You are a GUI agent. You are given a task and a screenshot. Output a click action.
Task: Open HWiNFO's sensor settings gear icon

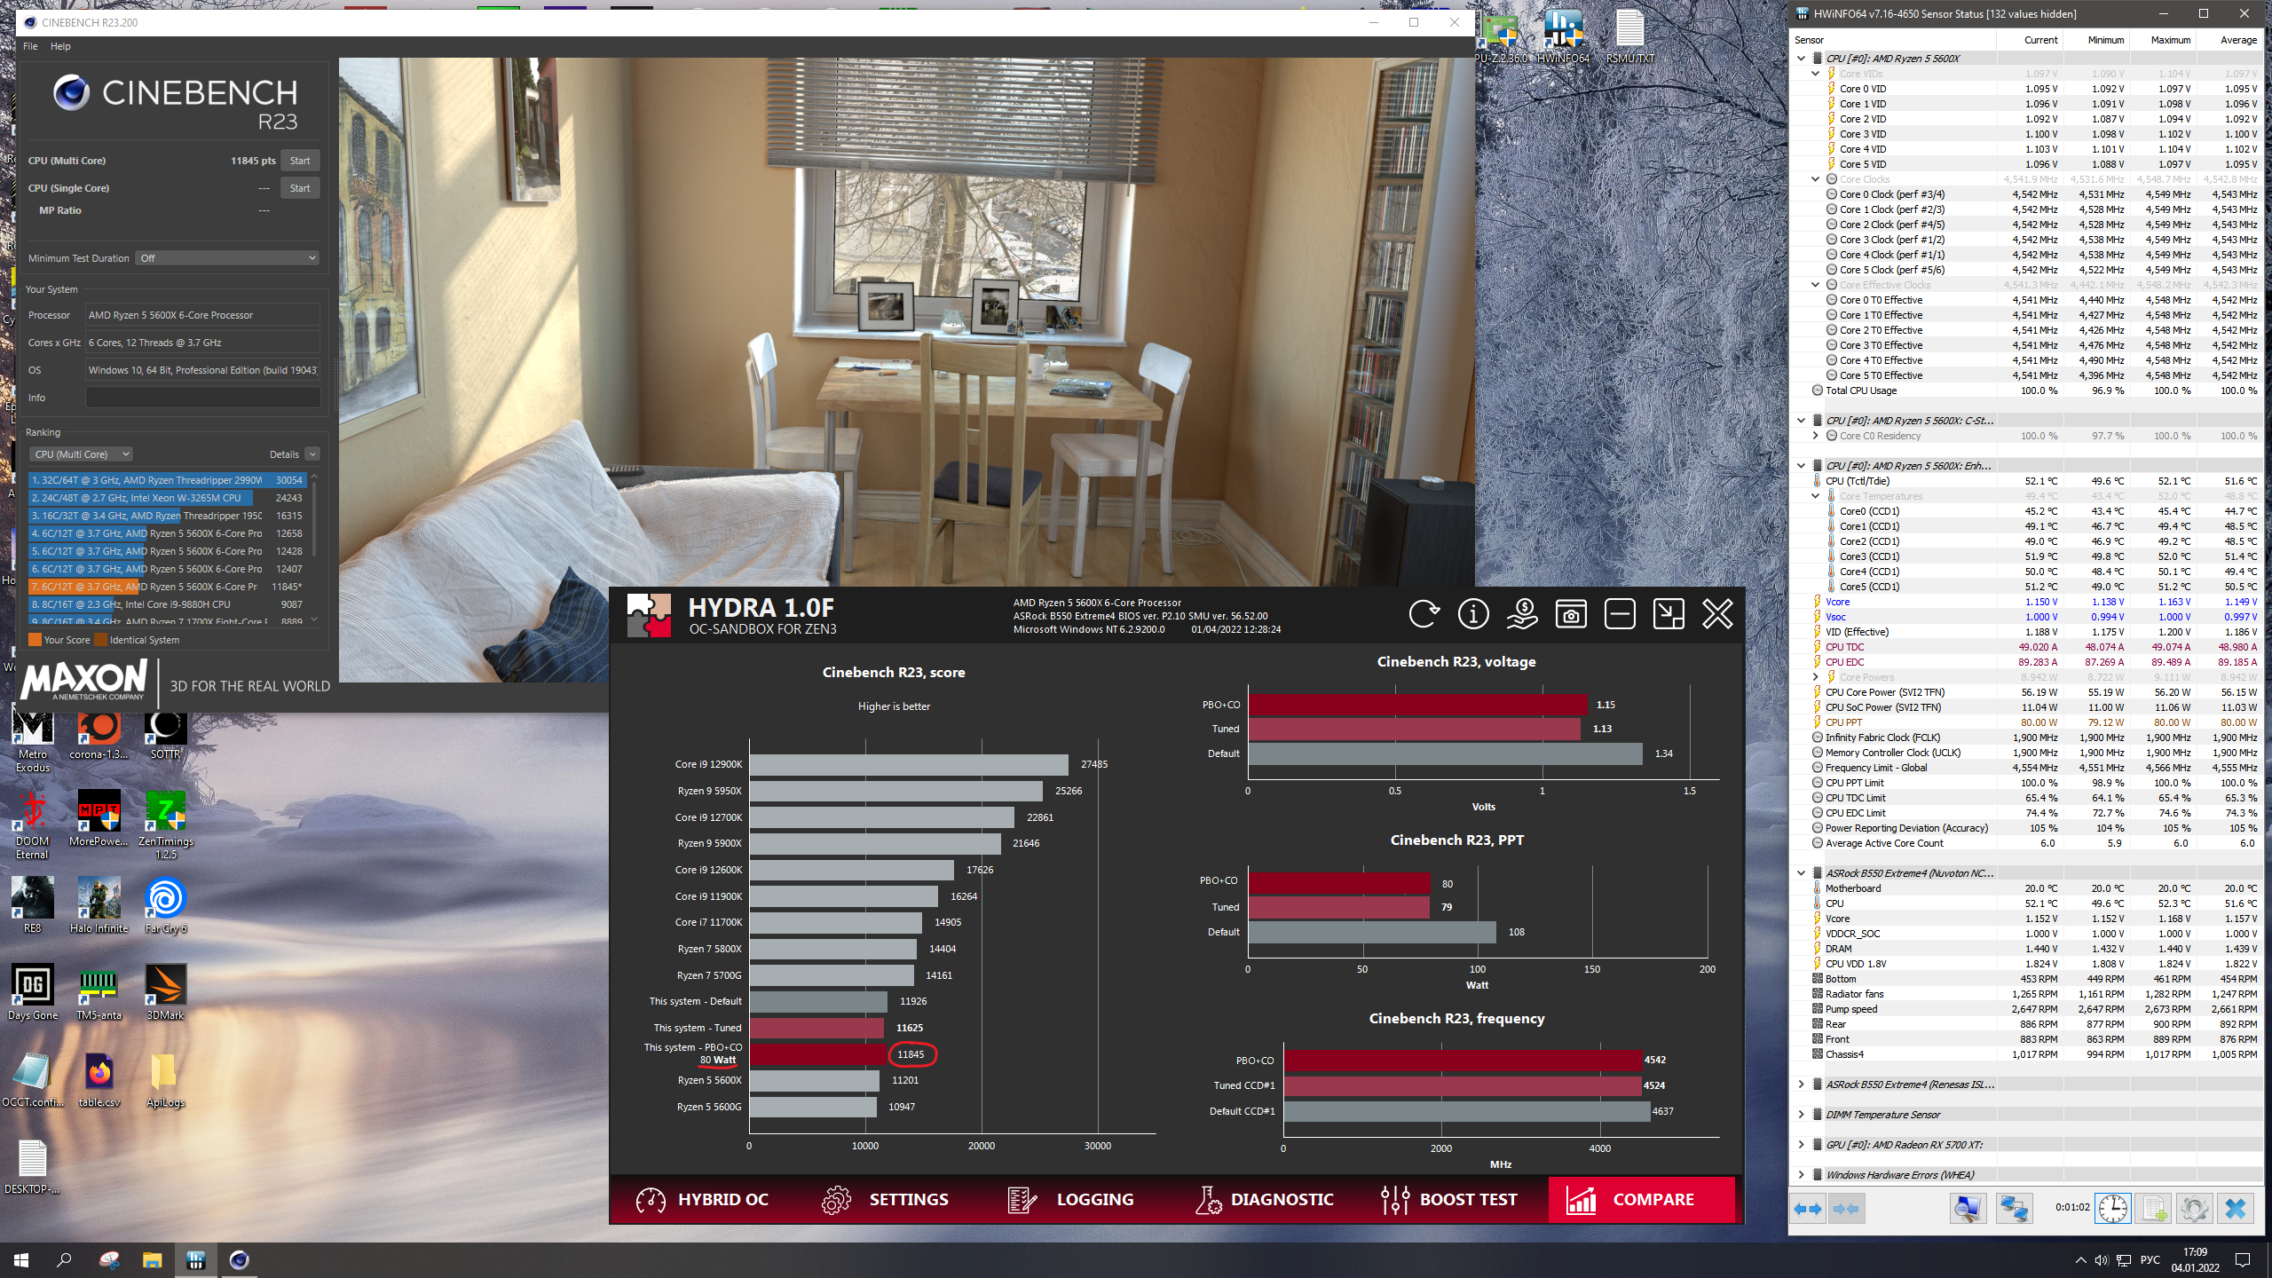tap(2194, 1208)
